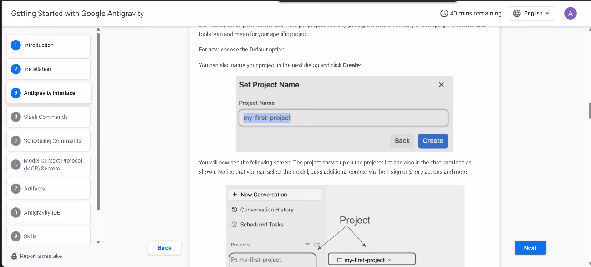Open Model Context Protocol (MCP) Servers step

[x=48, y=164]
